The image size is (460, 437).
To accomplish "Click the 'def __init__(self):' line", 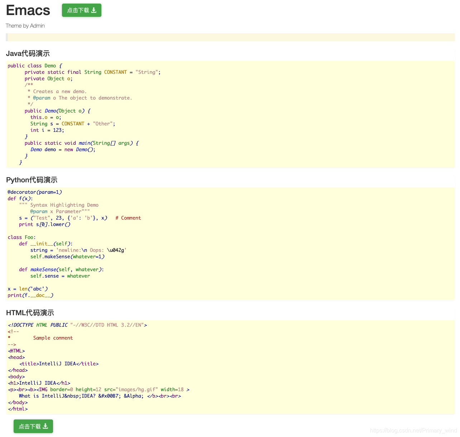I will (46, 244).
